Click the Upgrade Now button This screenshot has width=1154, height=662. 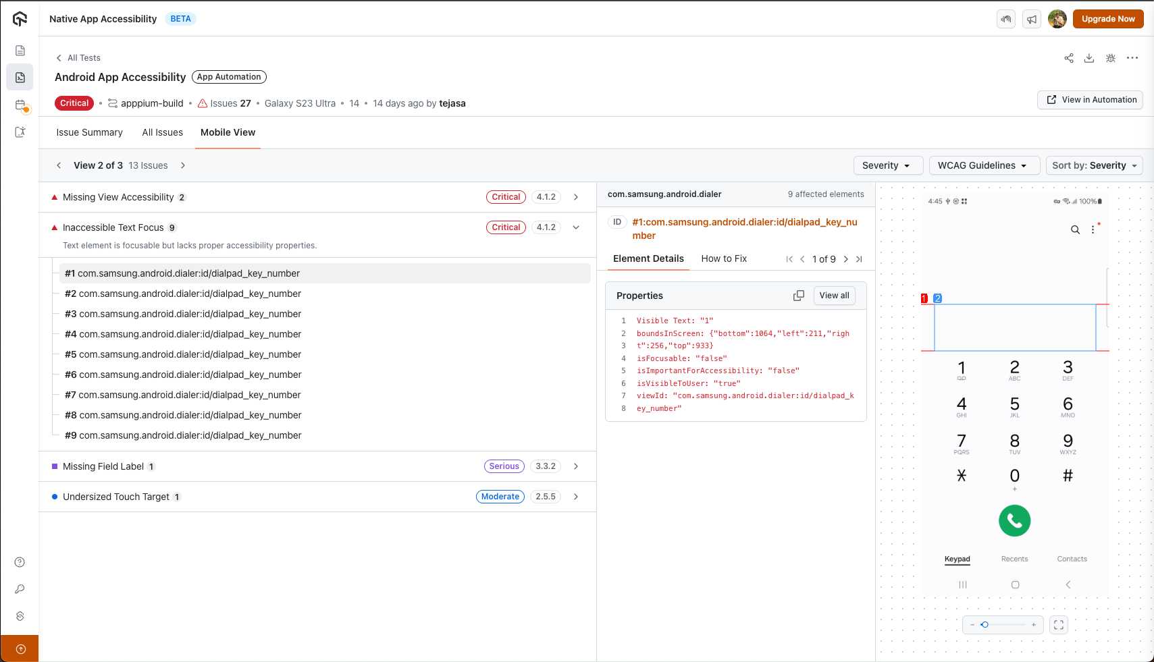[x=1108, y=19]
